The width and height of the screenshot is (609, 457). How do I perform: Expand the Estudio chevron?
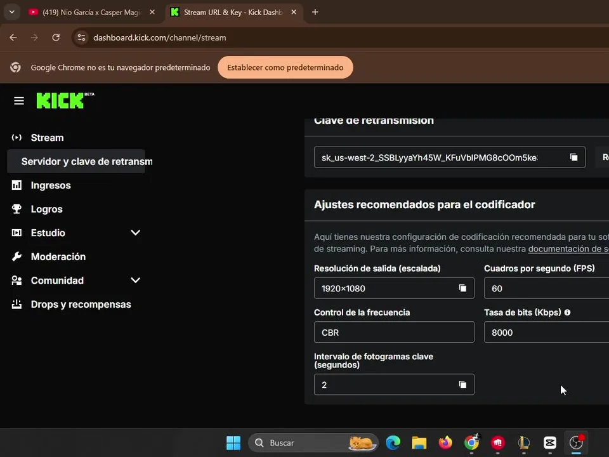pos(136,233)
